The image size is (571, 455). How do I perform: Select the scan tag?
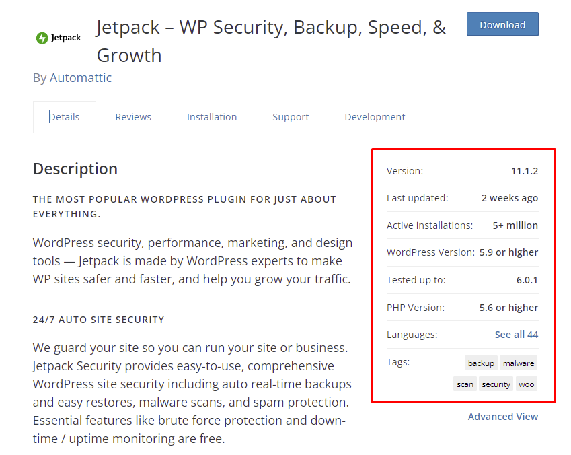465,384
